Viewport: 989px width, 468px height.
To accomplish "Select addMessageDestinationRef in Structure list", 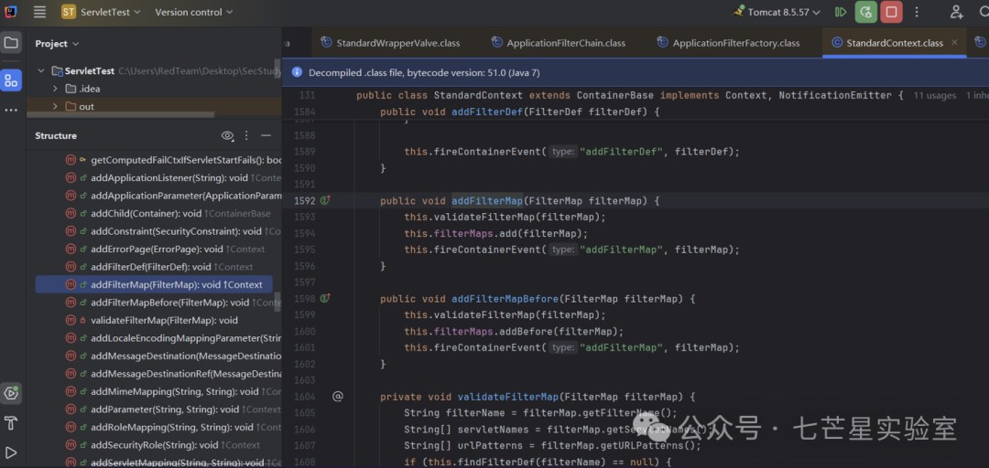I will [x=173, y=374].
